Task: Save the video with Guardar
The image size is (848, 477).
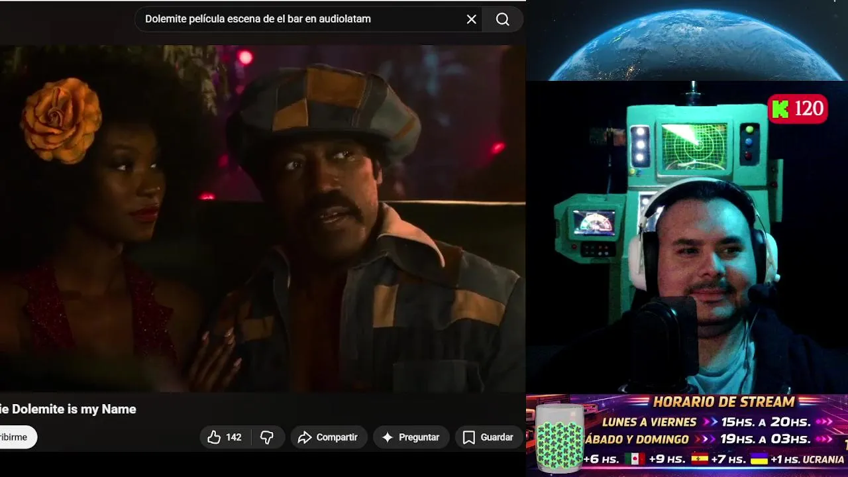Action: coord(488,437)
